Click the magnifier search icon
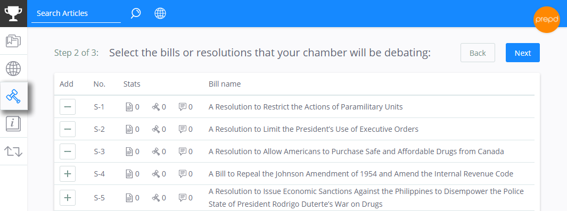The width and height of the screenshot is (567, 211). (x=136, y=13)
